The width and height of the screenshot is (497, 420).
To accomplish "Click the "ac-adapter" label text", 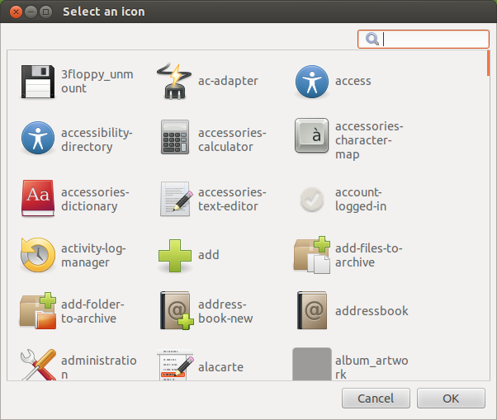I will 228,81.
